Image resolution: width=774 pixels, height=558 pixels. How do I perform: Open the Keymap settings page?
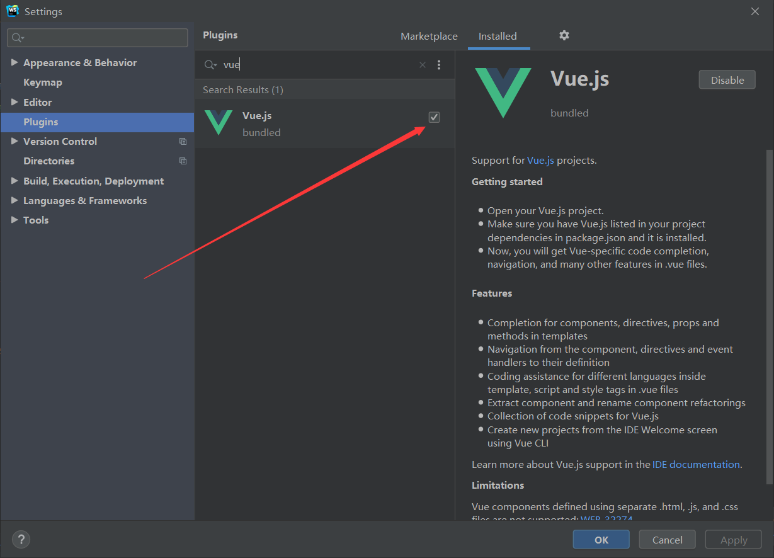43,83
